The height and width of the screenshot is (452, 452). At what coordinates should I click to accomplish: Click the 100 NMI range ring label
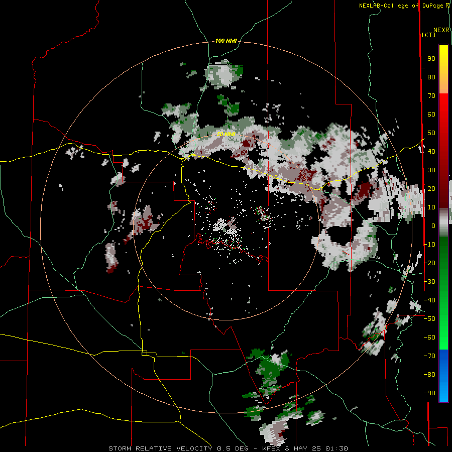tap(226, 41)
